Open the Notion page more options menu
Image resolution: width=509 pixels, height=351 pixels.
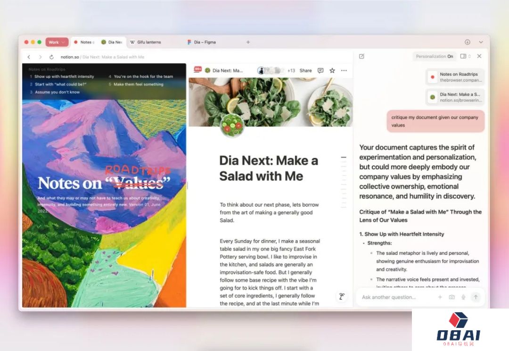(344, 70)
